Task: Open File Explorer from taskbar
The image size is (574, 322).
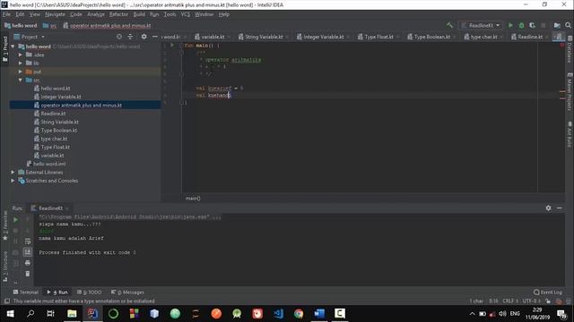Action: (72, 314)
